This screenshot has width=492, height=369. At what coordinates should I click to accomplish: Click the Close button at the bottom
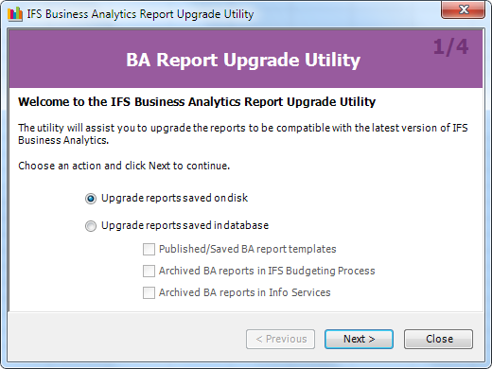438,339
